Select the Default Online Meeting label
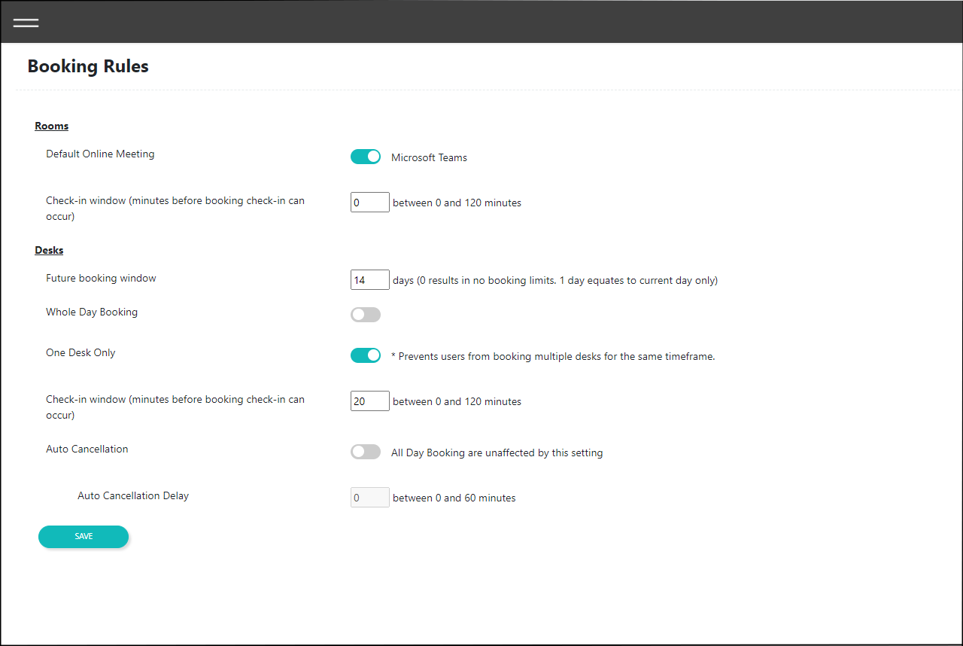Screen dimensions: 963x646 click(100, 154)
